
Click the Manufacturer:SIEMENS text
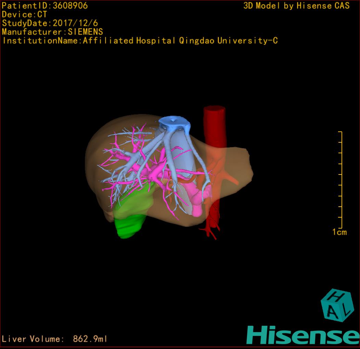coord(52,32)
